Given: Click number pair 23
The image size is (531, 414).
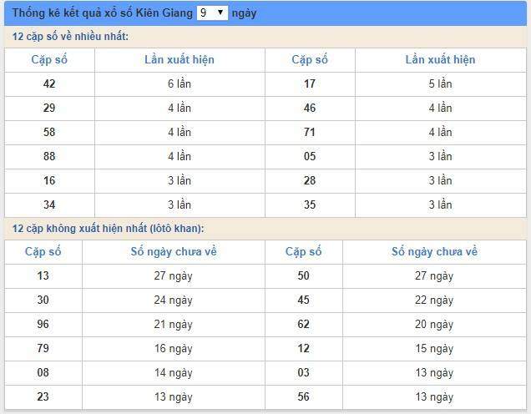Looking at the screenshot, I should click(43, 397).
